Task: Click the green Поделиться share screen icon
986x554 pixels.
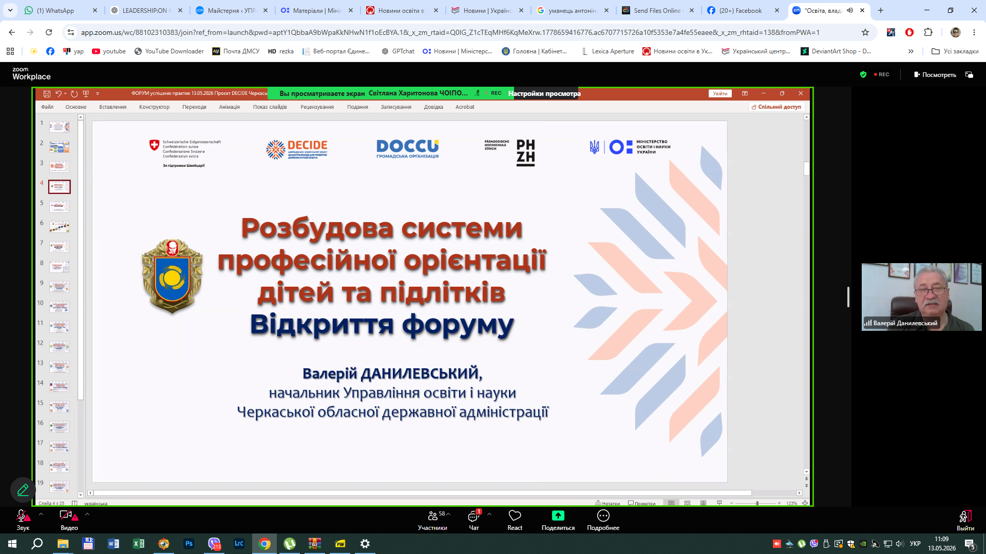Action: pos(558,516)
